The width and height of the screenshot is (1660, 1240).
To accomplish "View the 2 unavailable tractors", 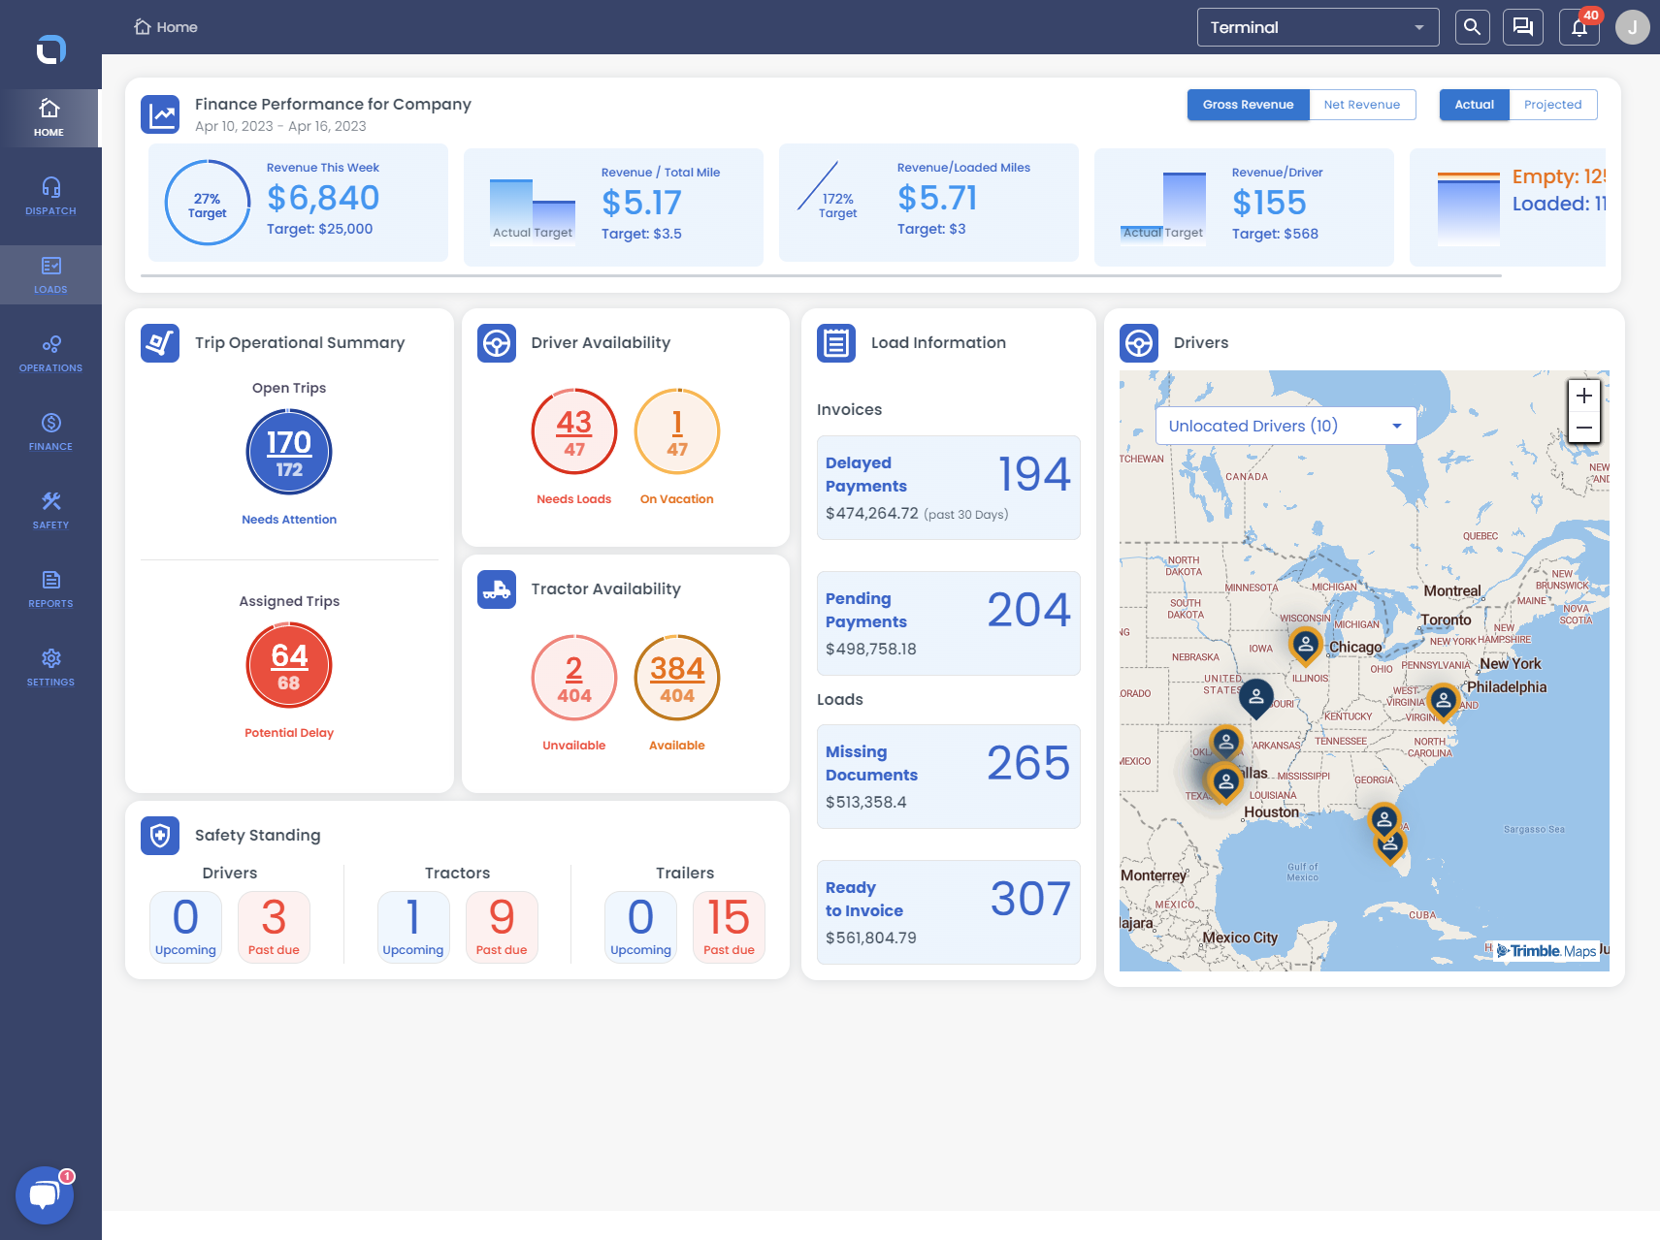I will point(574,678).
